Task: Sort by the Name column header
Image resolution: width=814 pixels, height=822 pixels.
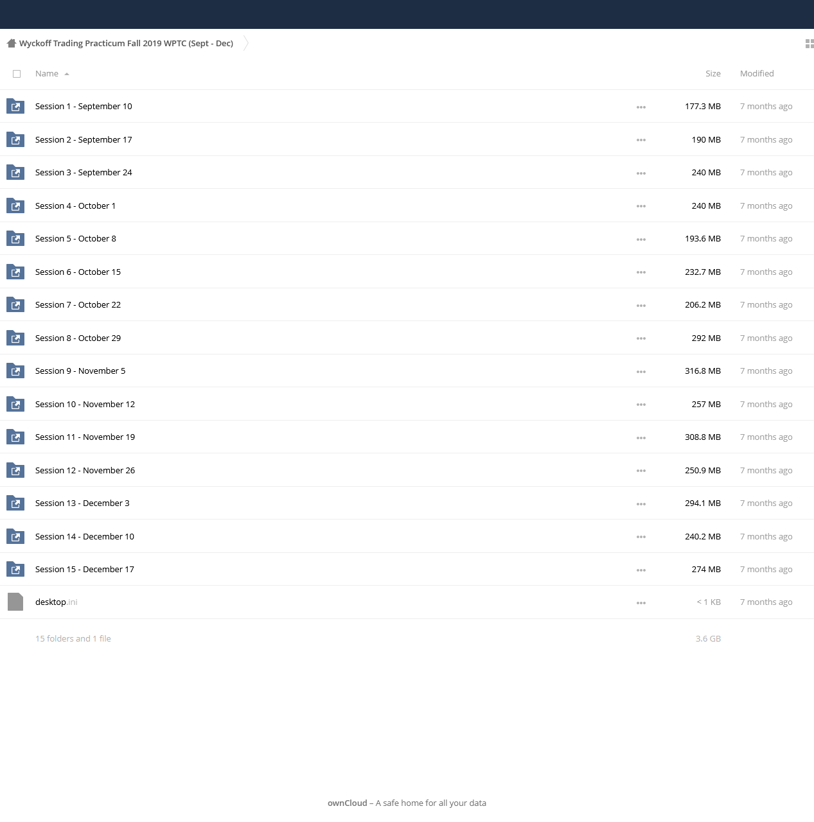Action: coord(47,74)
